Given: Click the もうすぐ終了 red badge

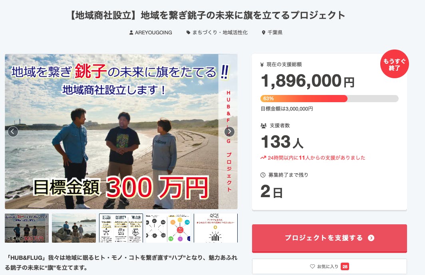Looking at the screenshot, I should 395,64.
